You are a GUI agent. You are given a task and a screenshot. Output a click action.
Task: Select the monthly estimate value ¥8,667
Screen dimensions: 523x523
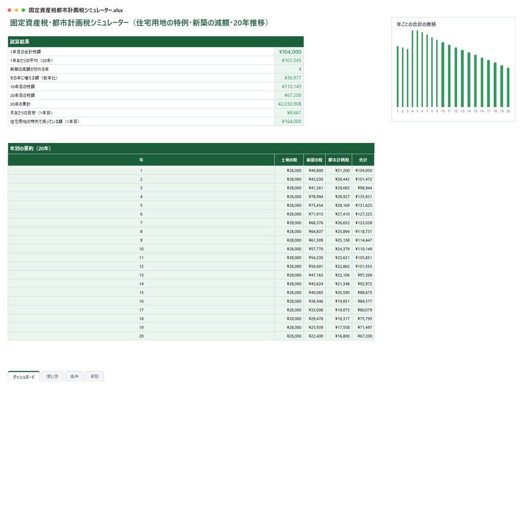point(289,113)
